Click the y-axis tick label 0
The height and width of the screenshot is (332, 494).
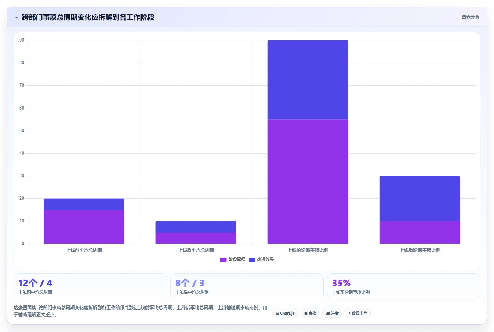[x=23, y=244]
